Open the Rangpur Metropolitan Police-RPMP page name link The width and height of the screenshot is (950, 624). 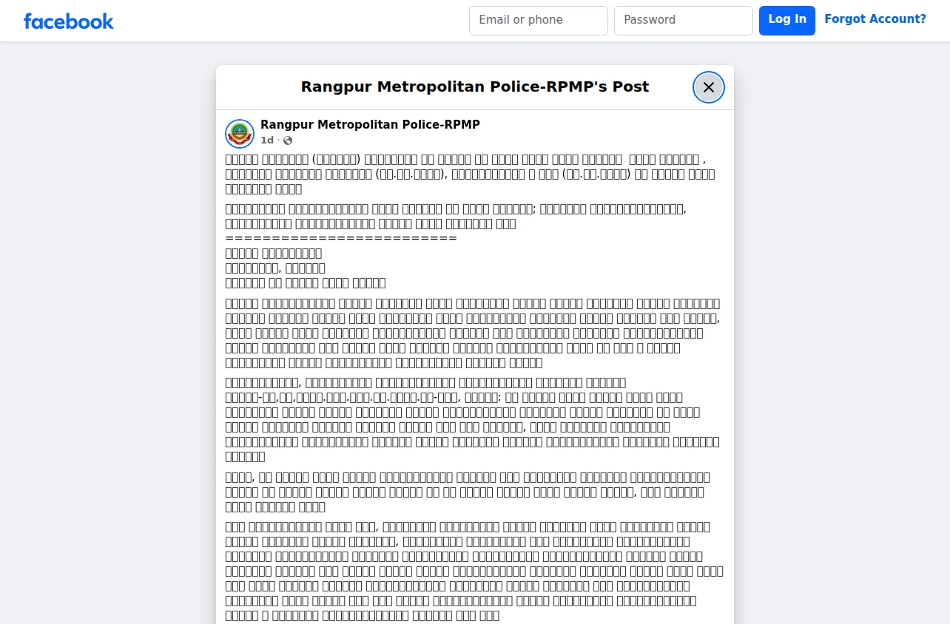point(370,125)
